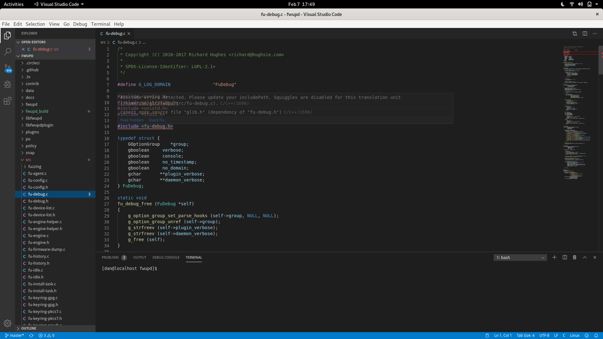Collapse the Open Editors section

[x=55, y=42]
